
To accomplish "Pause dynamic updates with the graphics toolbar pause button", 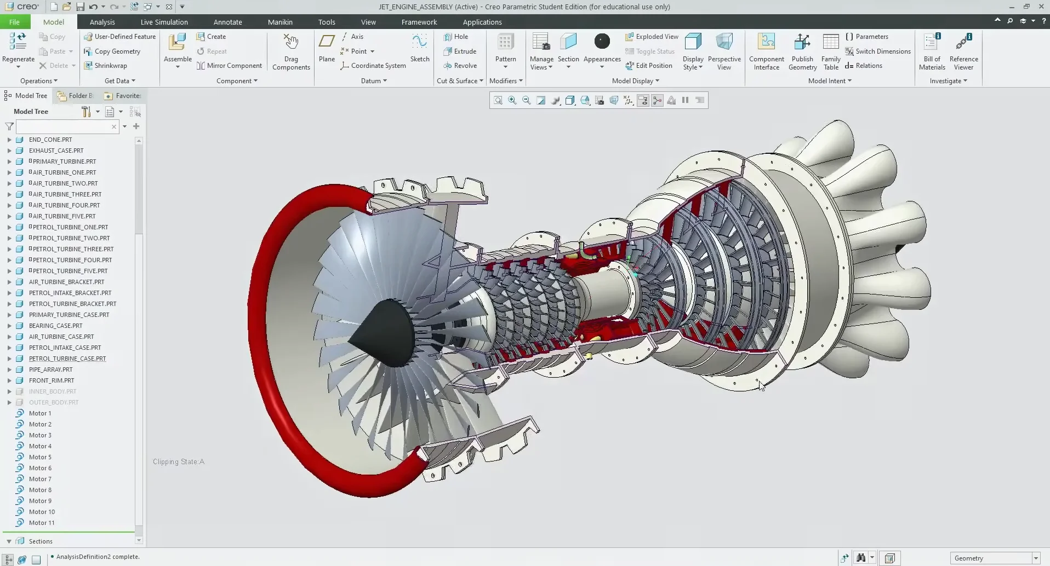I will (x=685, y=100).
